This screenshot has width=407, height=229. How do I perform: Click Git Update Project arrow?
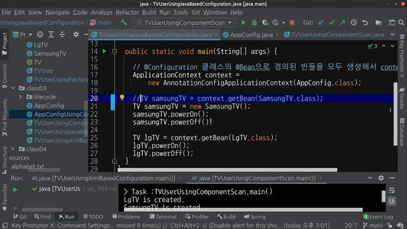point(321,23)
